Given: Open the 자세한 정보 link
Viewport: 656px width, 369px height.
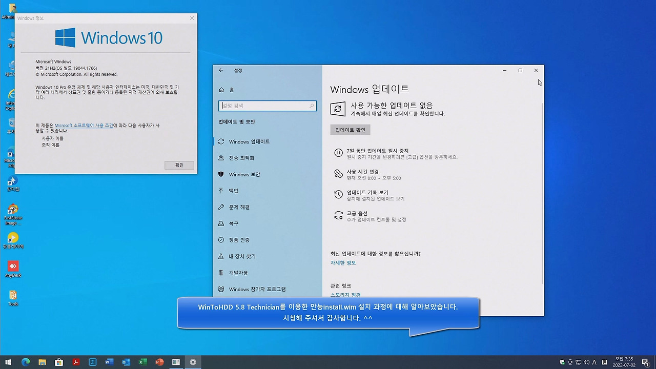Looking at the screenshot, I should pyautogui.click(x=343, y=263).
